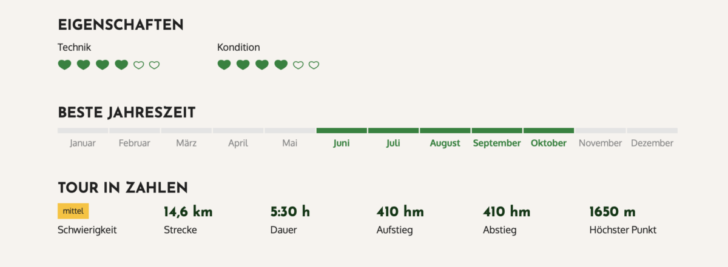Click the Oktober green bar segment
This screenshot has height=267, width=728.
click(548, 130)
